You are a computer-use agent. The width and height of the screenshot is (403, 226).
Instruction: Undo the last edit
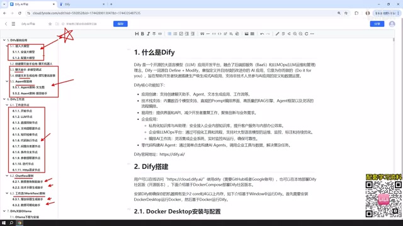coord(262,34)
